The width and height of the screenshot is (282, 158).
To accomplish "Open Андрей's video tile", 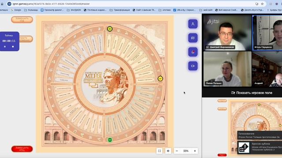I will pos(267,69).
